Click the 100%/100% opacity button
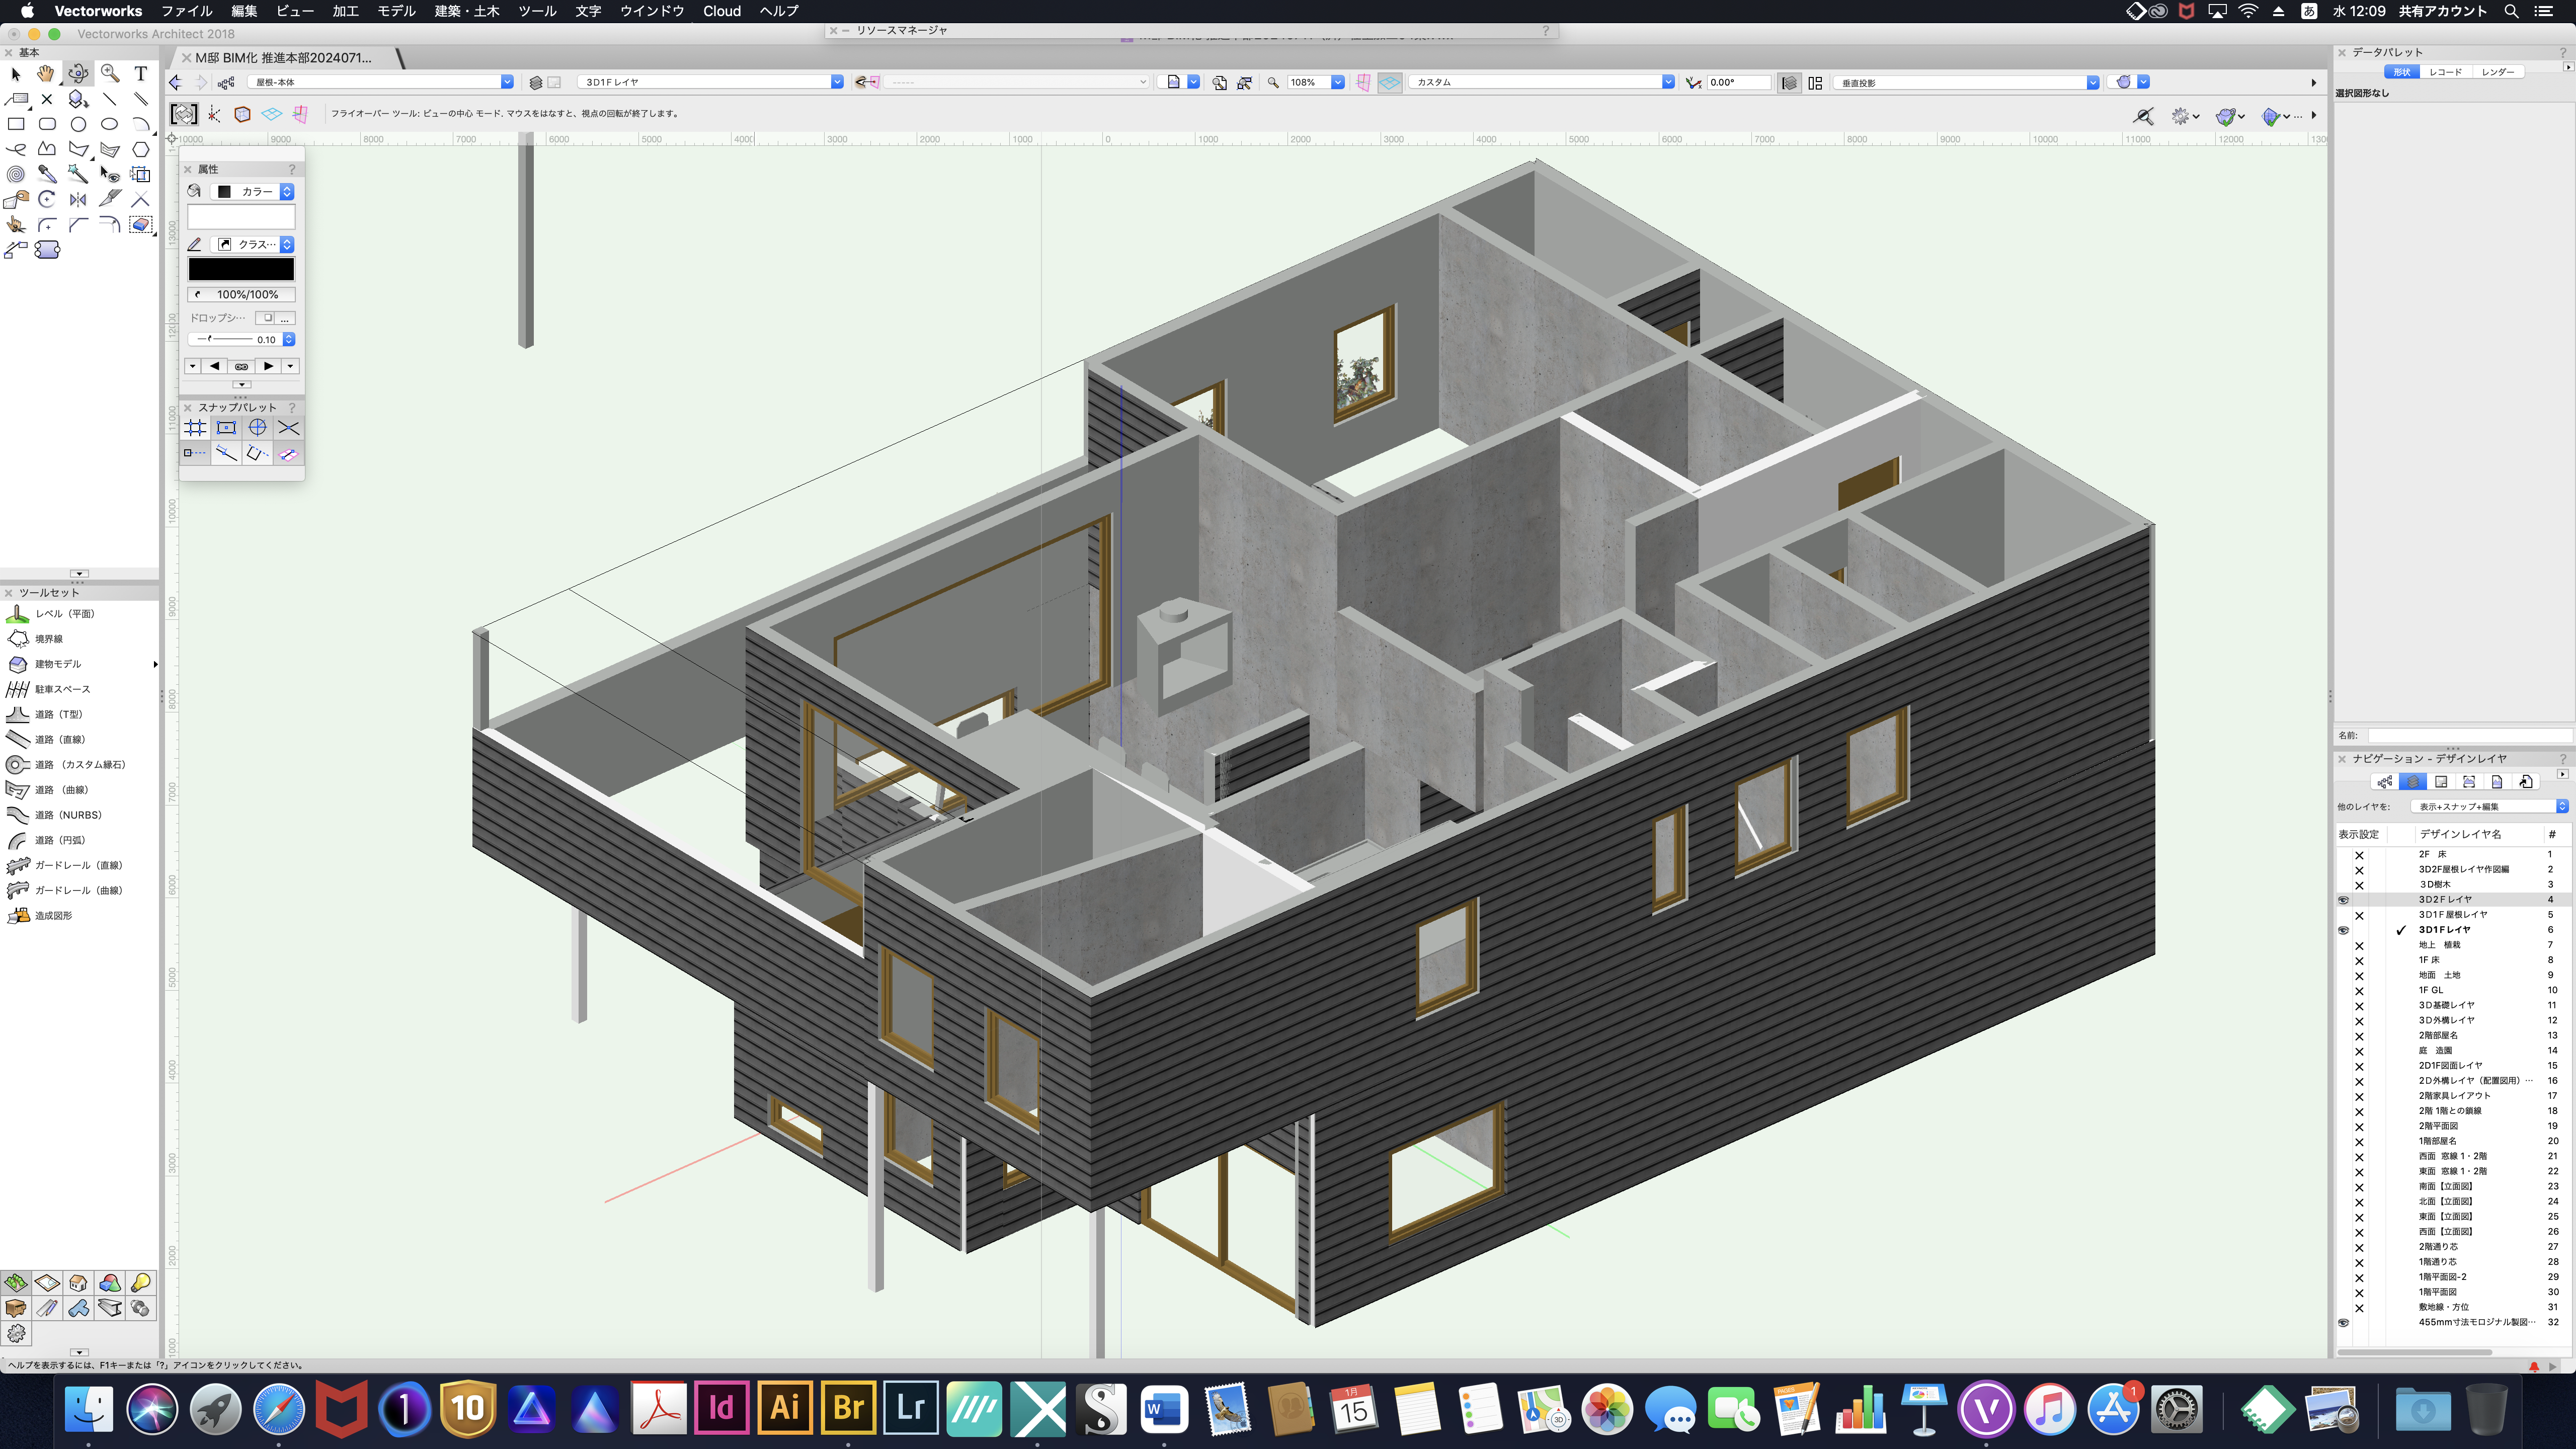Image resolution: width=2576 pixels, height=1449 pixels. pos(241,294)
